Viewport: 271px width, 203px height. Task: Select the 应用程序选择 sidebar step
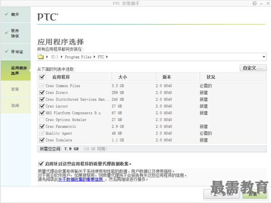pos(16,71)
